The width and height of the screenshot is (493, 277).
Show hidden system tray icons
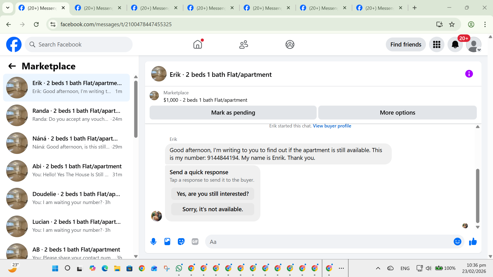point(378,268)
